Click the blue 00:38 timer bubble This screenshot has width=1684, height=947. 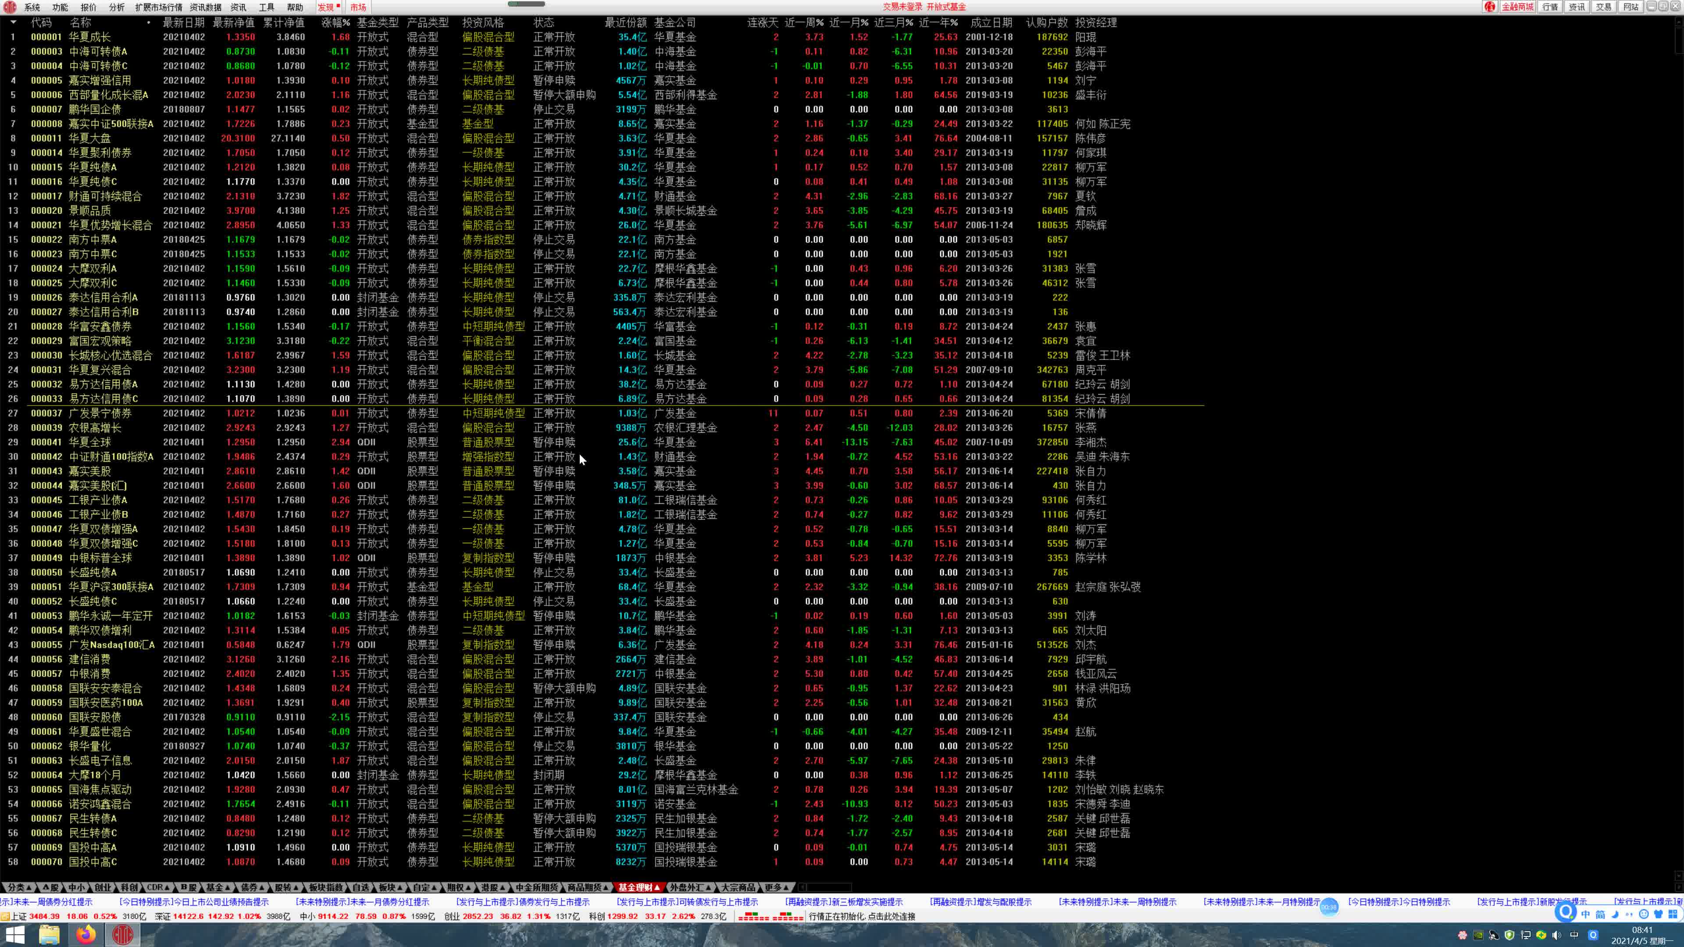[x=1329, y=907]
